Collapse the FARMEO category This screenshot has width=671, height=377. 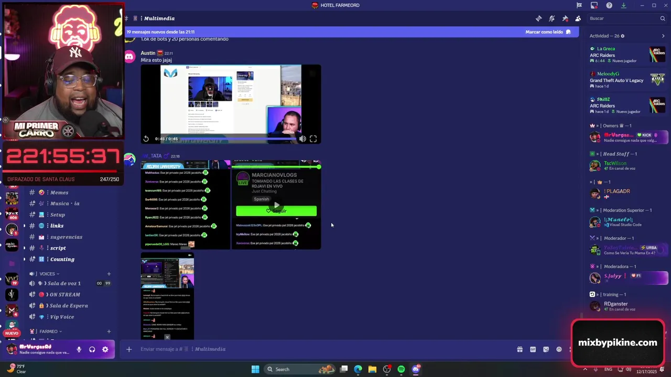pos(48,331)
